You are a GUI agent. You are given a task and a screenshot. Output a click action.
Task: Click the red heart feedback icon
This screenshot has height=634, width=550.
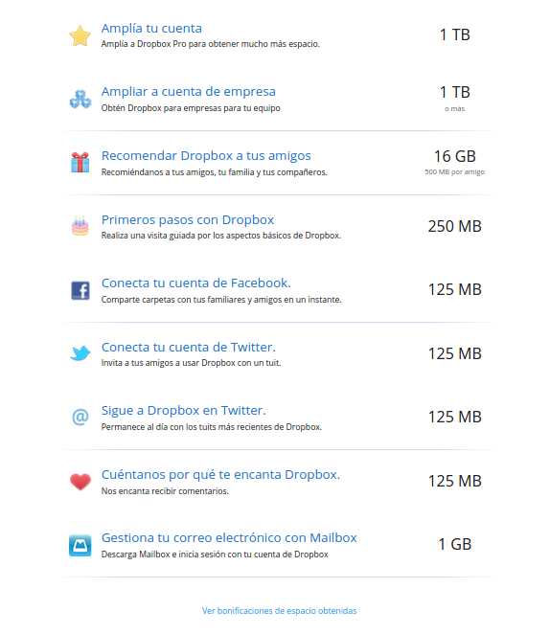tap(80, 481)
